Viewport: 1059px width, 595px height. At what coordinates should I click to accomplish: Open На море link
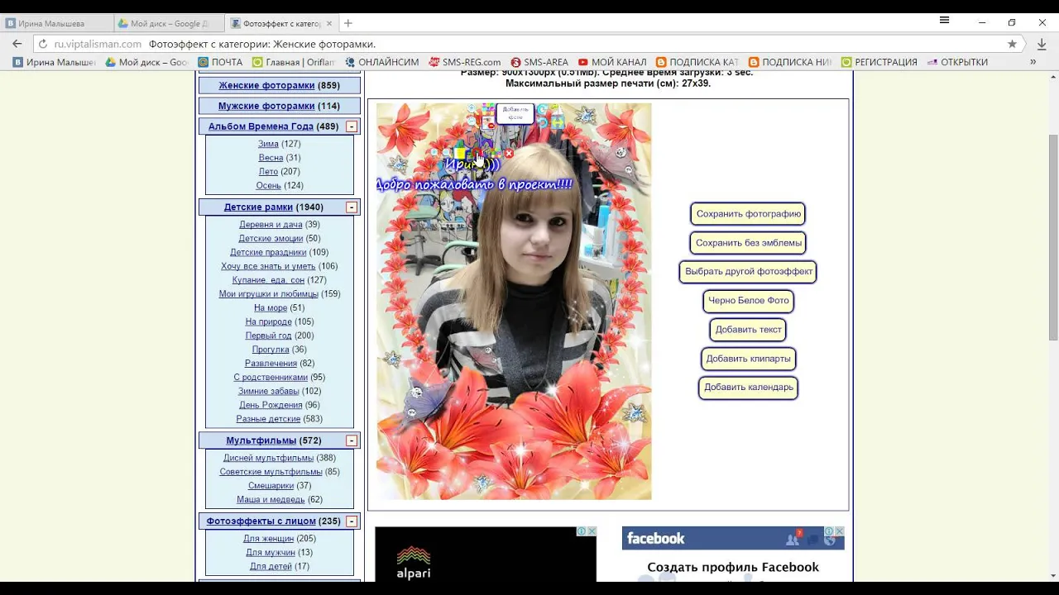click(x=271, y=308)
